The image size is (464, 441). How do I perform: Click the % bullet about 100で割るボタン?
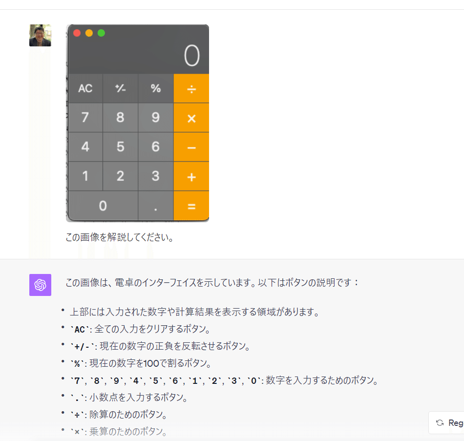tap(141, 363)
